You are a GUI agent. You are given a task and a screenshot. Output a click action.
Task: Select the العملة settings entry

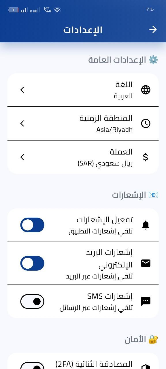(x=83, y=157)
